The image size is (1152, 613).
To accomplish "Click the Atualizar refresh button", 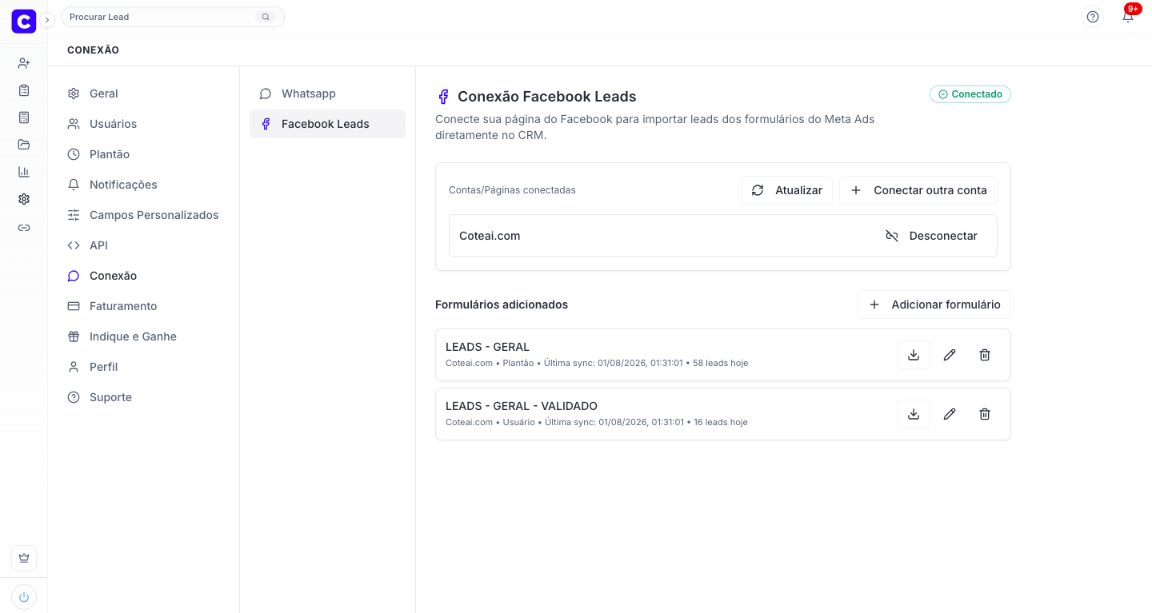I will coord(786,190).
